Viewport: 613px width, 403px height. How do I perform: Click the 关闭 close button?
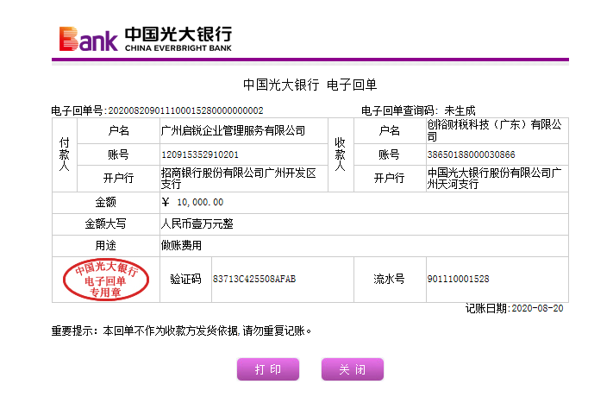pos(353,369)
